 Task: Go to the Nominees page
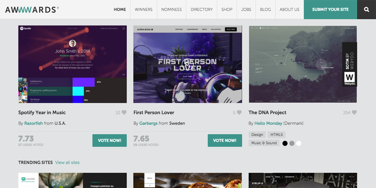click(171, 10)
